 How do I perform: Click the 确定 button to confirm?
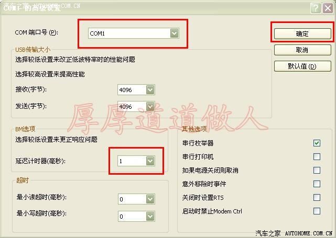[302, 33]
